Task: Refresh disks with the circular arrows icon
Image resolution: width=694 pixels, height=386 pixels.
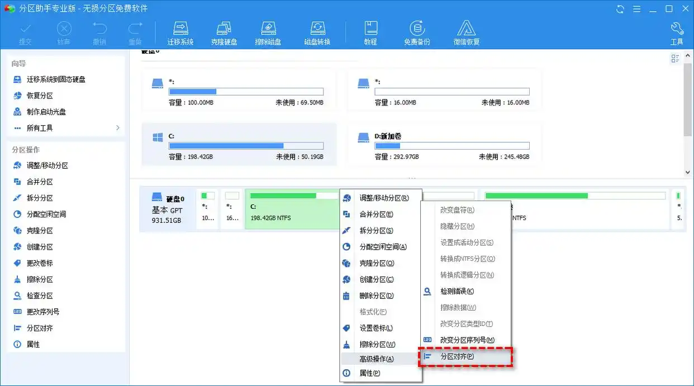Action: pos(620,9)
